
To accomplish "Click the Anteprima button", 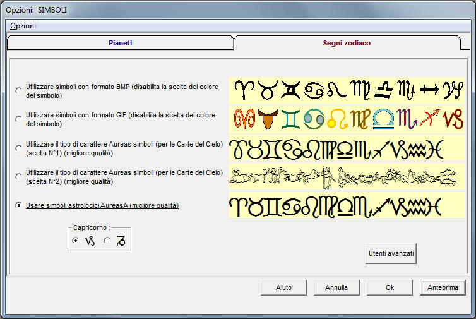I will pyautogui.click(x=443, y=287).
